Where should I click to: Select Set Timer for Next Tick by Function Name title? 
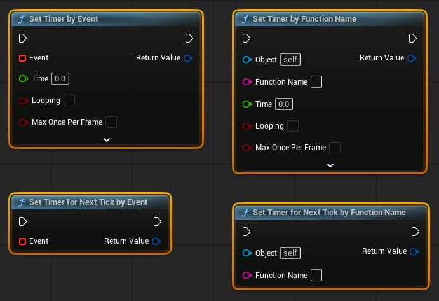click(x=329, y=213)
